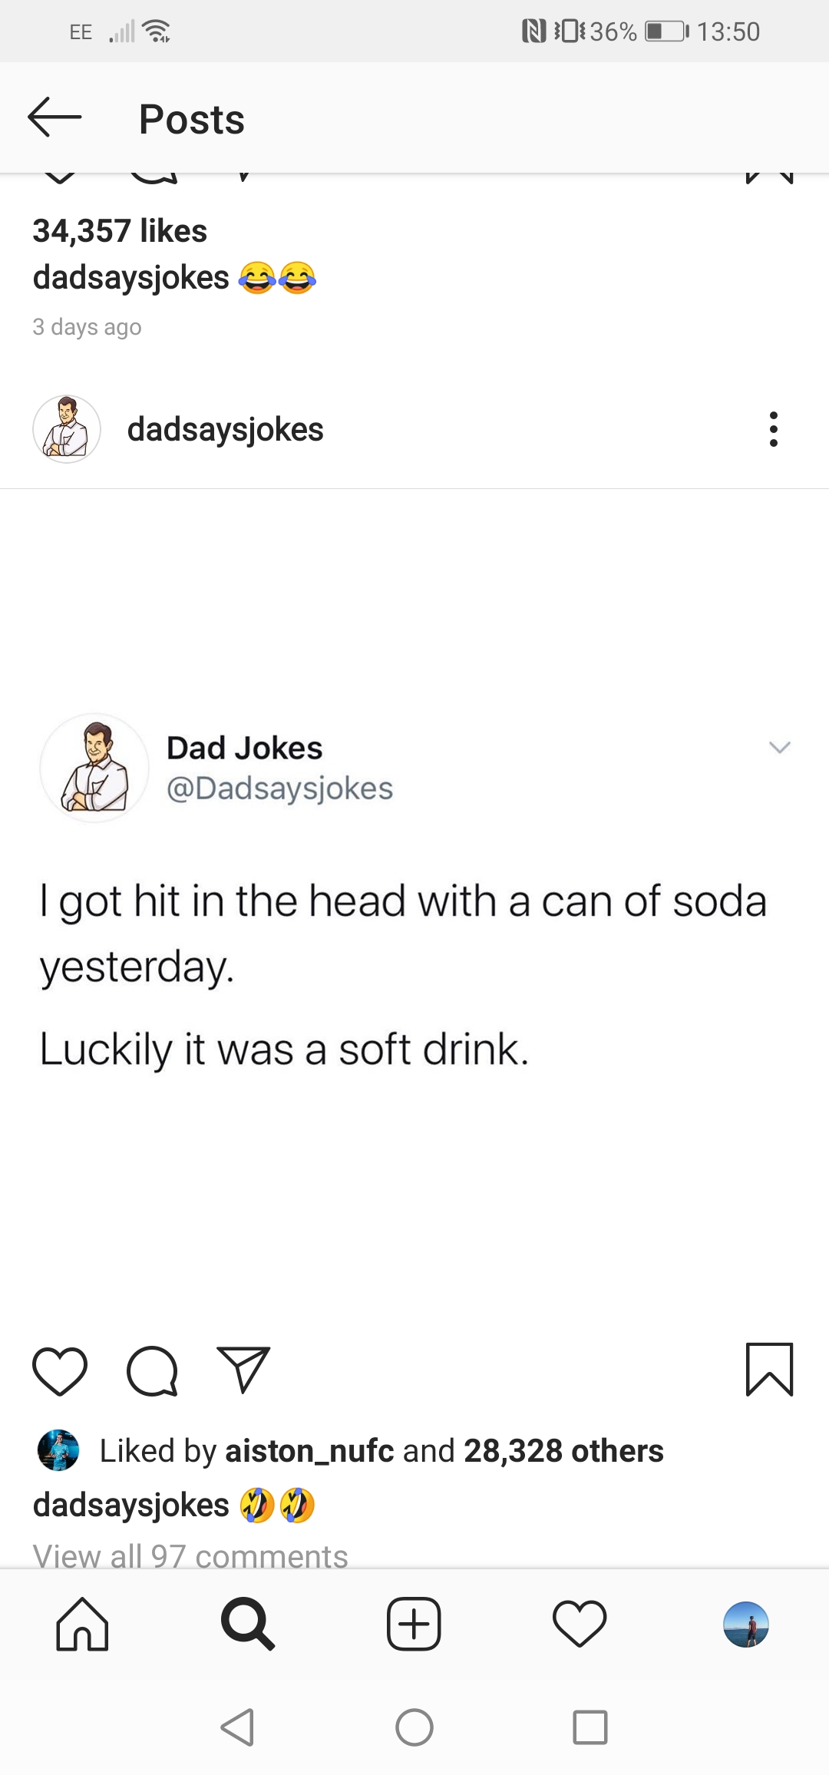Bookmark the soda joke post
This screenshot has height=1775, width=829.
click(769, 1369)
